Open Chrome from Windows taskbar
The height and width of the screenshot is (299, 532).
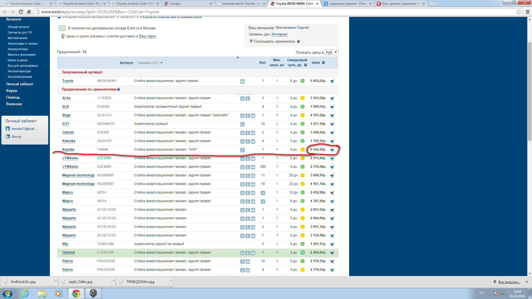(x=76, y=293)
